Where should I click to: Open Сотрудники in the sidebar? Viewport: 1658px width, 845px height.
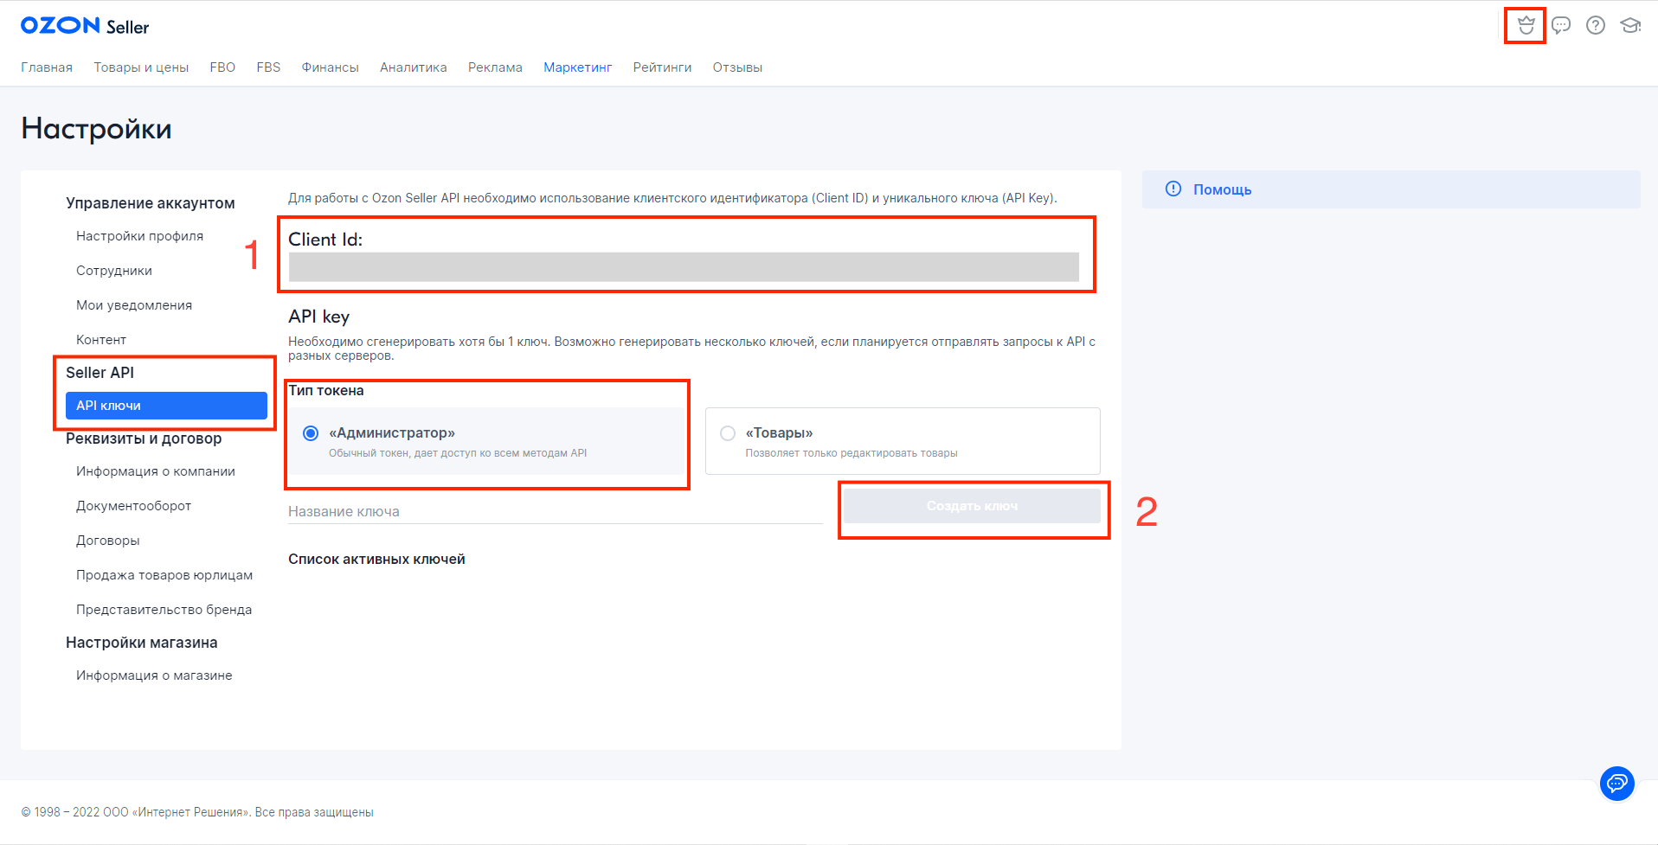coord(114,271)
